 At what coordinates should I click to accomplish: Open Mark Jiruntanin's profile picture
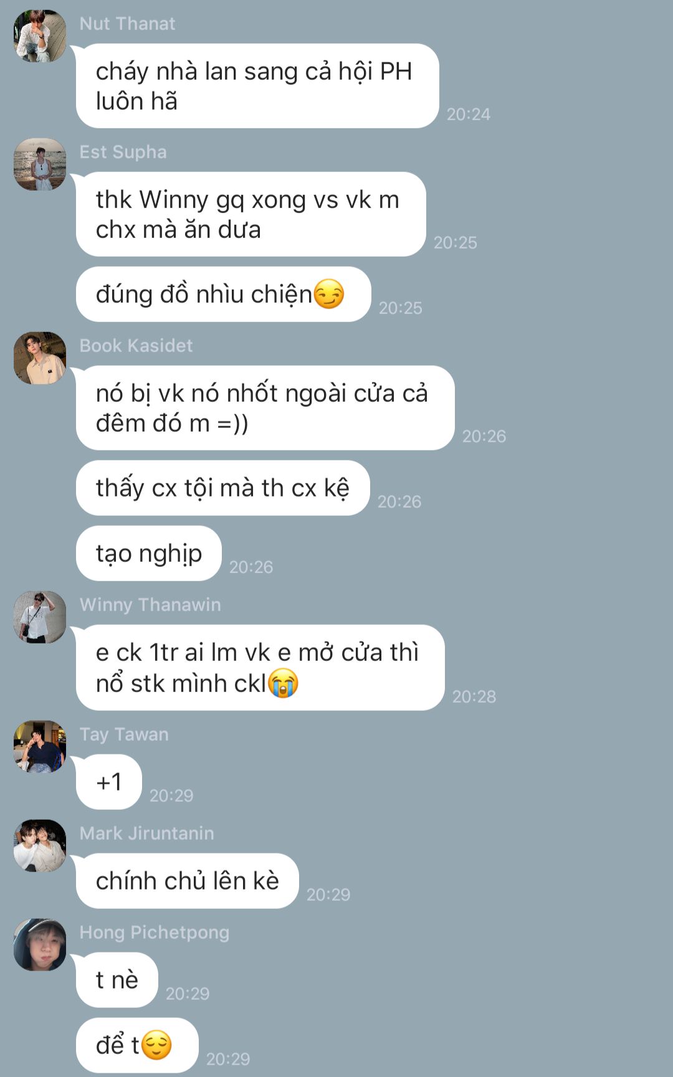click(40, 846)
